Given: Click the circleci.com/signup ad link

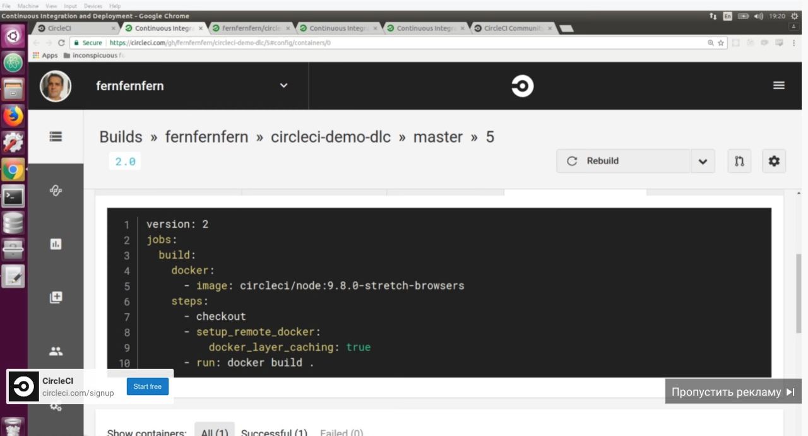Looking at the screenshot, I should (x=78, y=393).
